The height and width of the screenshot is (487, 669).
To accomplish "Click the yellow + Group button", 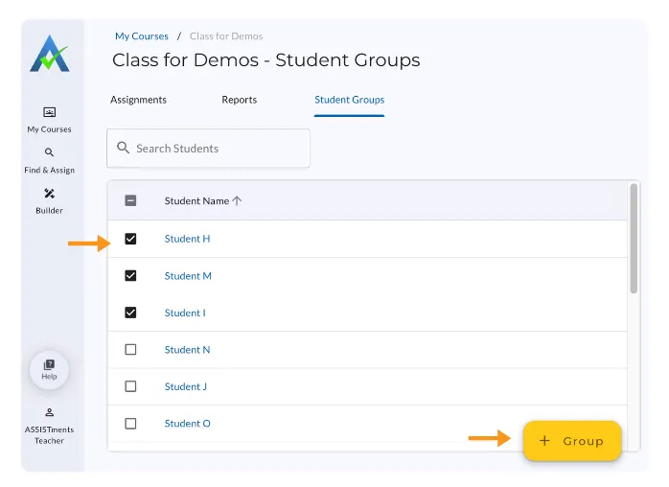I will tap(572, 441).
